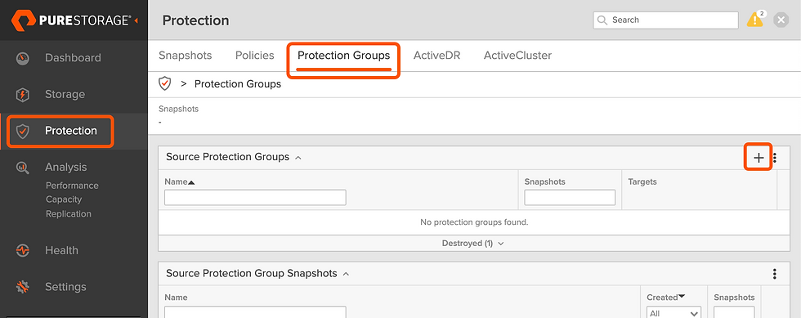The image size is (801, 318).
Task: Expand the Destroyed (1) section
Action: pos(473,244)
